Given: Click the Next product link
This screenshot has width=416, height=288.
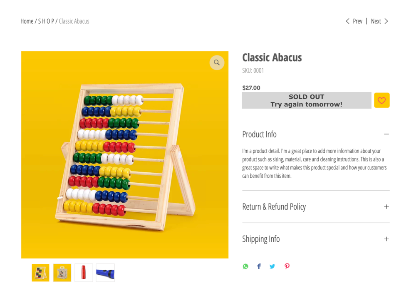Looking at the screenshot, I should click(376, 21).
